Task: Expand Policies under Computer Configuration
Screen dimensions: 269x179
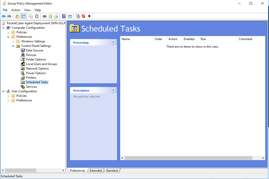Action: 8,32
